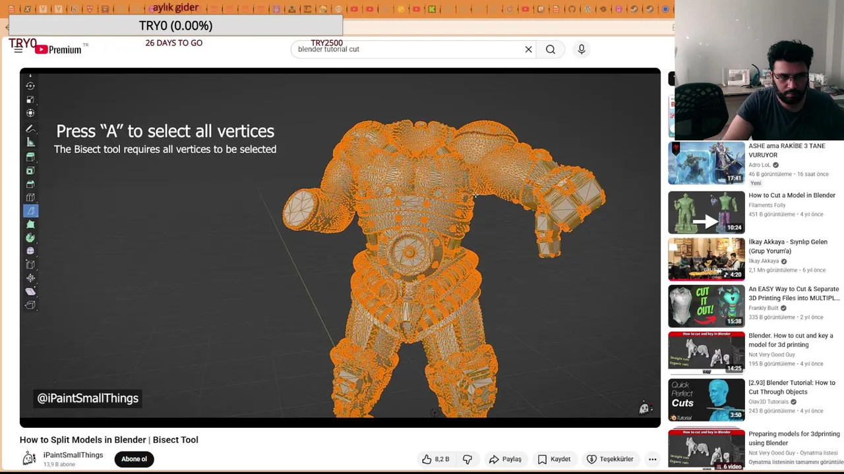Click the Spin tool in video
Image resolution: width=844 pixels, height=474 pixels.
[x=30, y=238]
